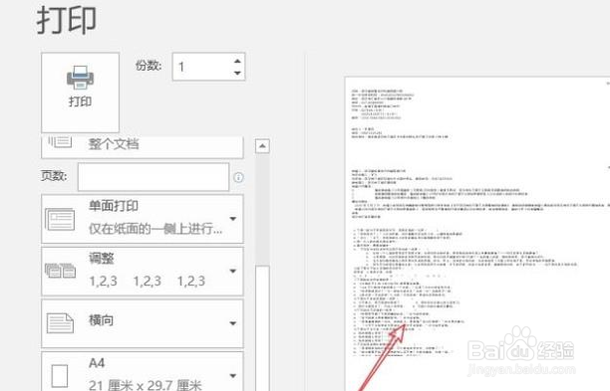Click the document print preview page
Screen dimensions: 610x391
point(477,234)
